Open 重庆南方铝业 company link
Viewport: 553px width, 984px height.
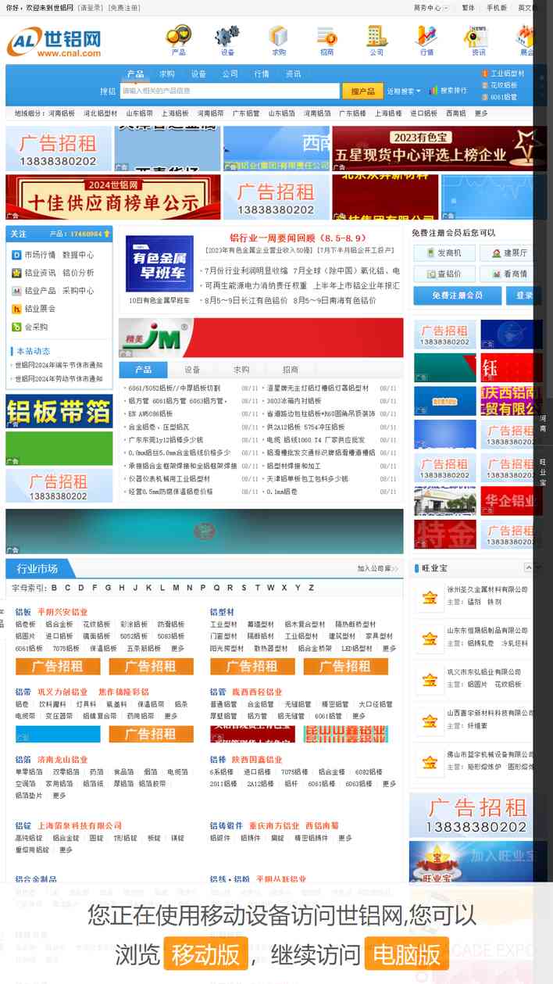pyautogui.click(x=274, y=825)
